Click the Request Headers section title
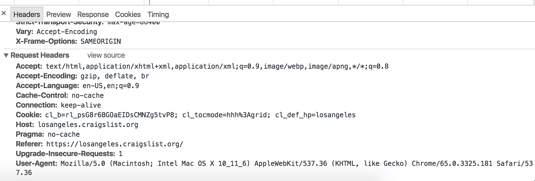535x181 pixels. tap(40, 55)
